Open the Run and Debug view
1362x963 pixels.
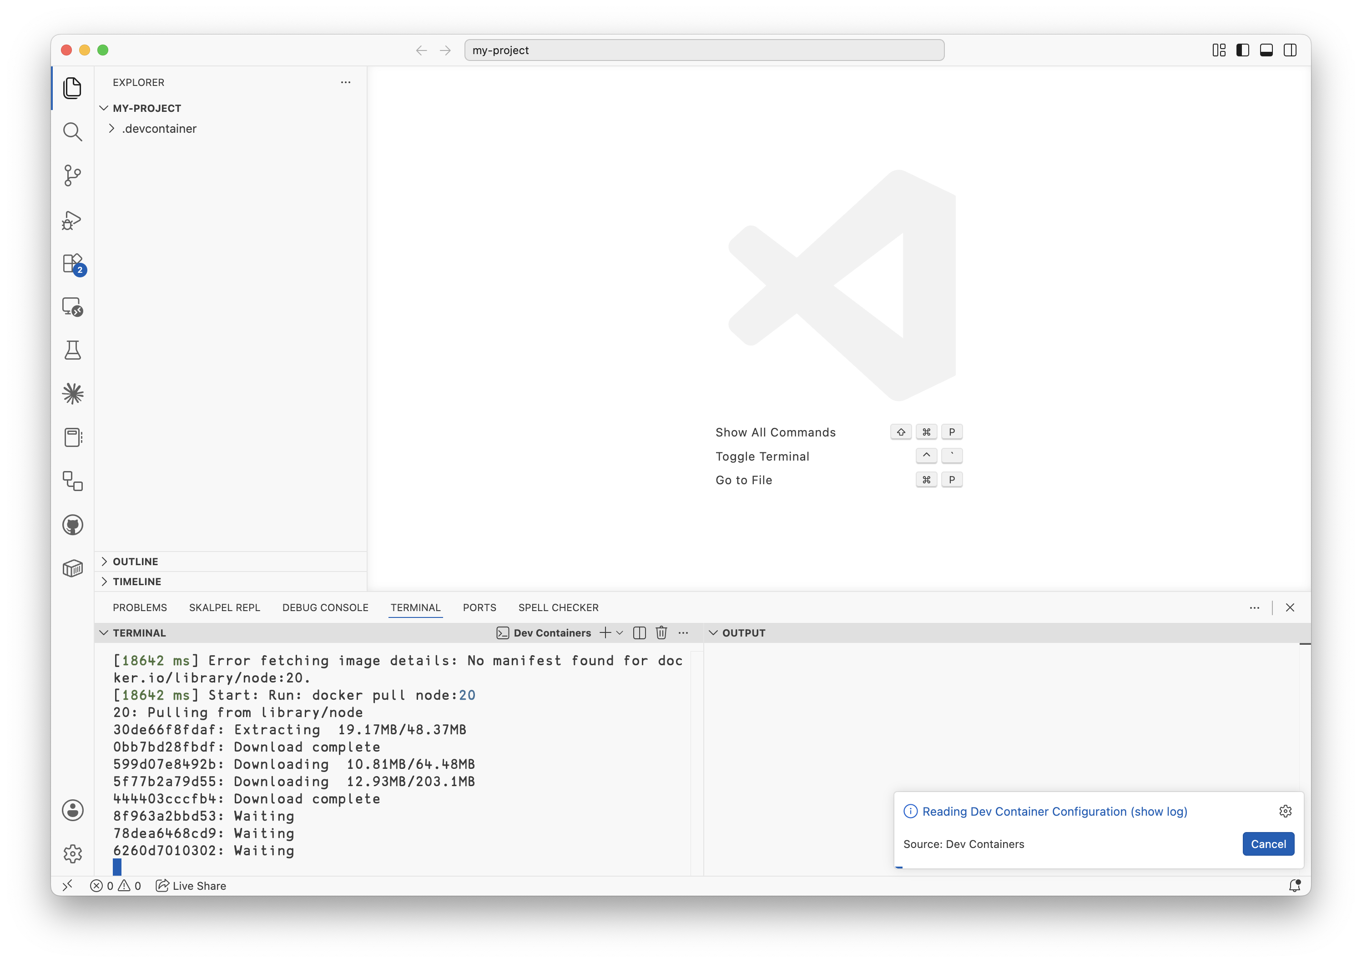point(72,220)
